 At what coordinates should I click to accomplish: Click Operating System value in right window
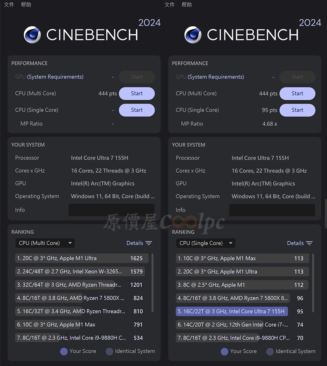273,196
